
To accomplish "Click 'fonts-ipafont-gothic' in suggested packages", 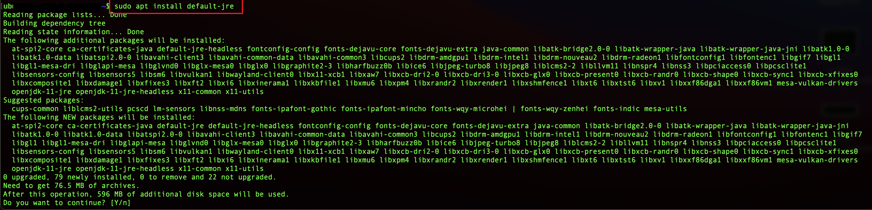I will click(293, 109).
